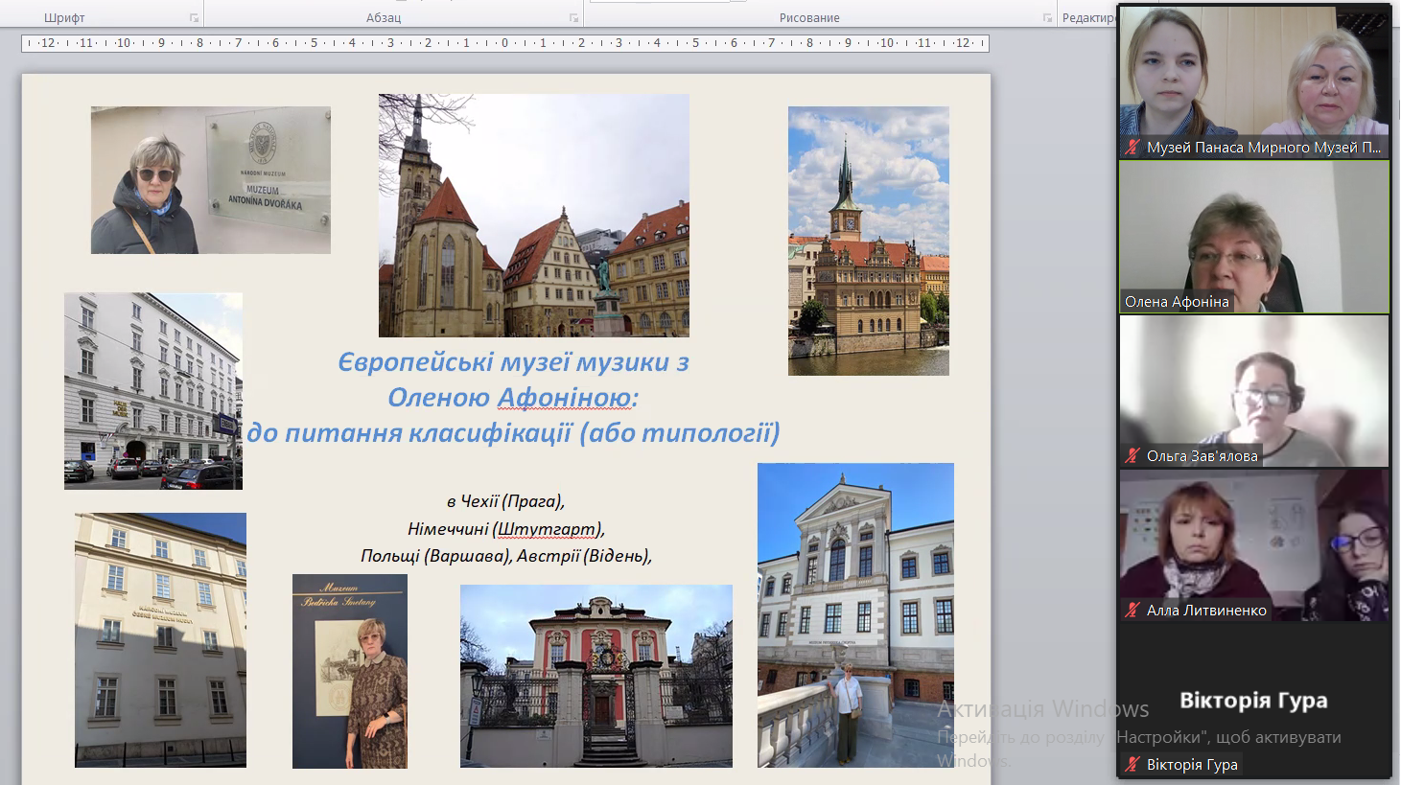Viewport: 1401px width, 785px height.
Task: Select the Олена Афоніна video tile
Action: click(x=1253, y=235)
